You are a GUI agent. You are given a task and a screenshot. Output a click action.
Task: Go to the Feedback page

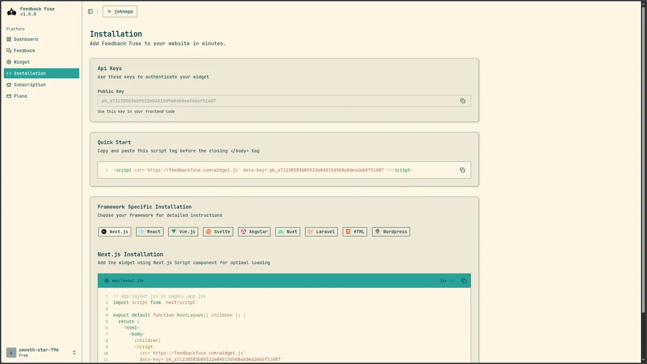(x=24, y=51)
